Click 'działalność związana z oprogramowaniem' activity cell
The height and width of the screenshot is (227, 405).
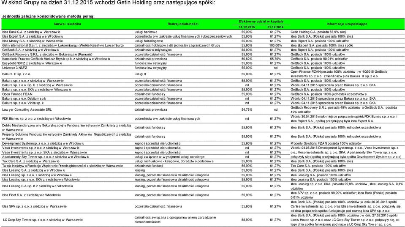click(x=175, y=219)
